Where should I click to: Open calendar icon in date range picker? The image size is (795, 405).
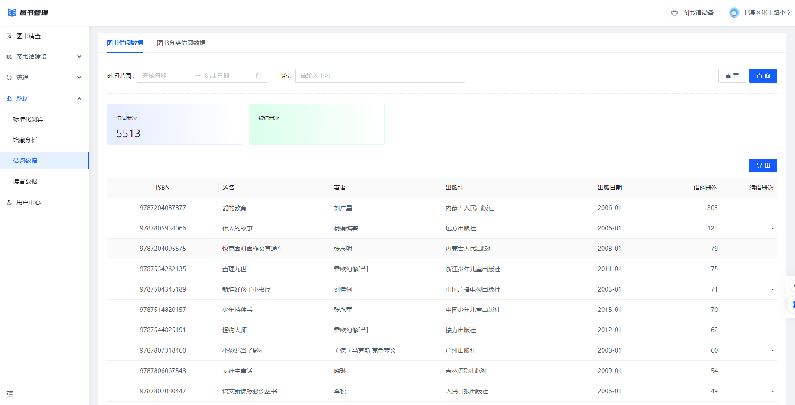[x=259, y=76]
